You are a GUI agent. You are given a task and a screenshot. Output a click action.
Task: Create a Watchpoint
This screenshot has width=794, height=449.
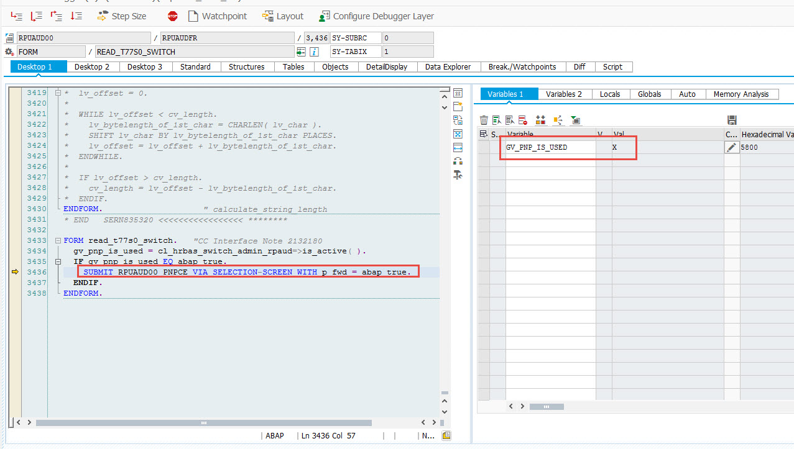click(217, 16)
